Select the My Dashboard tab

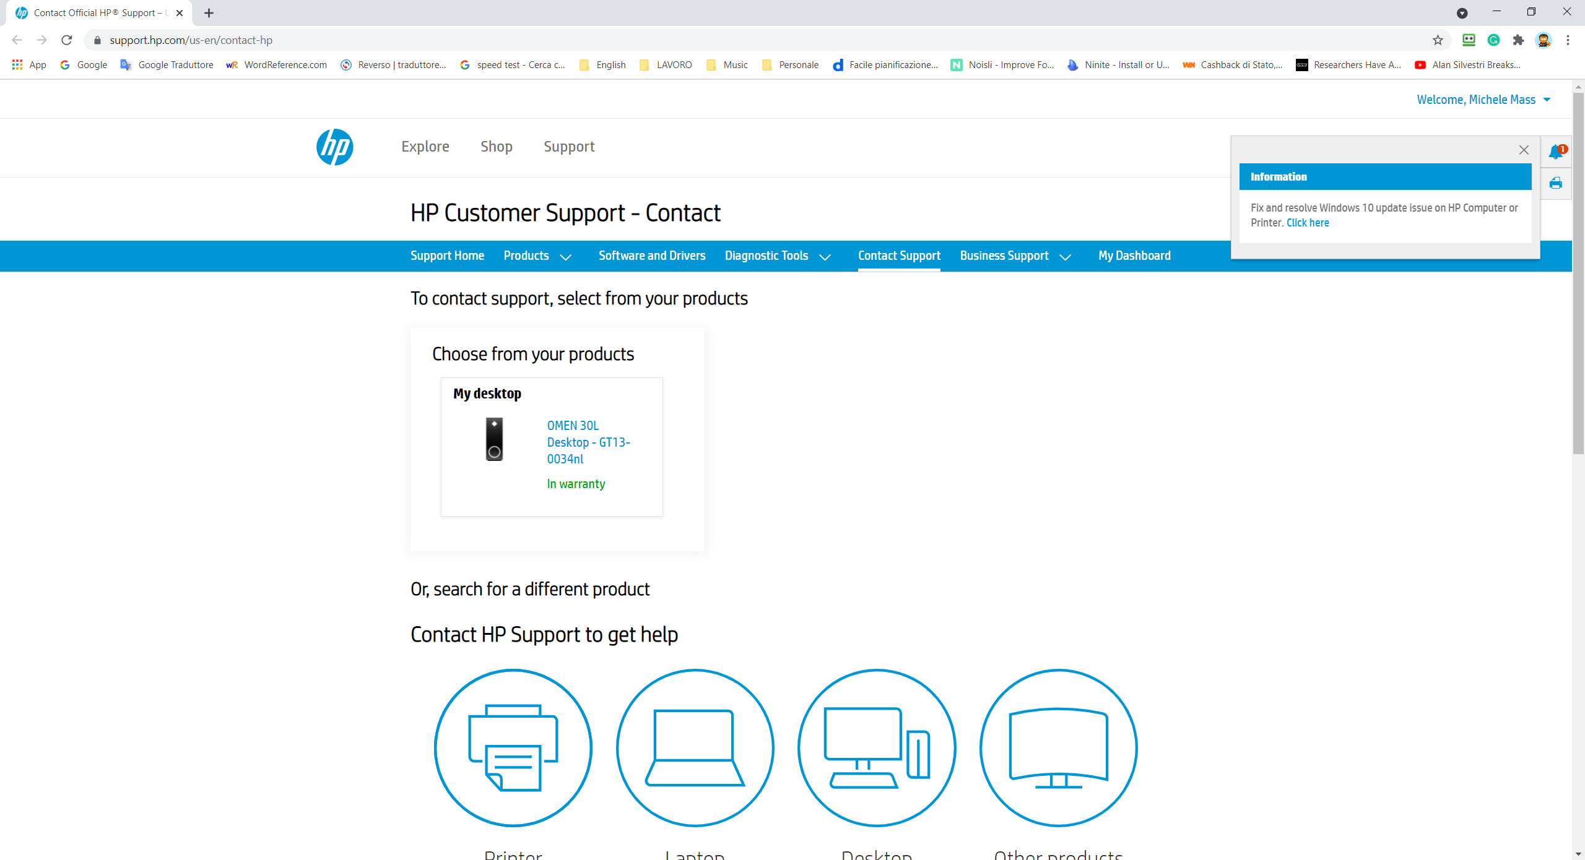click(x=1134, y=256)
